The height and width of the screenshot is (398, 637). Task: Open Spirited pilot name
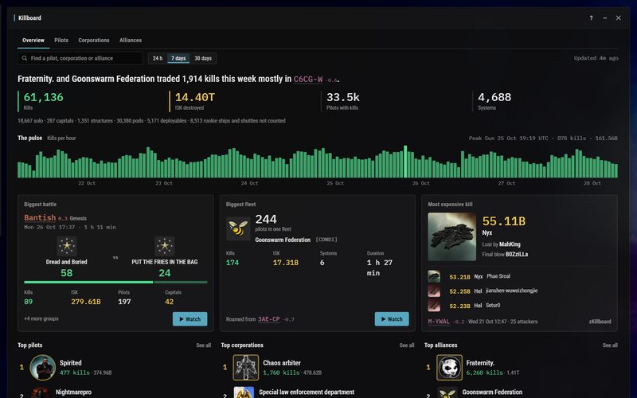click(71, 363)
